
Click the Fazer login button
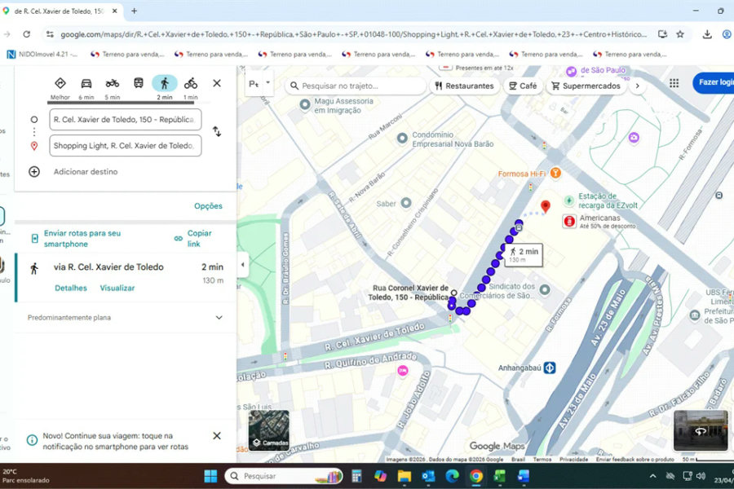714,82
